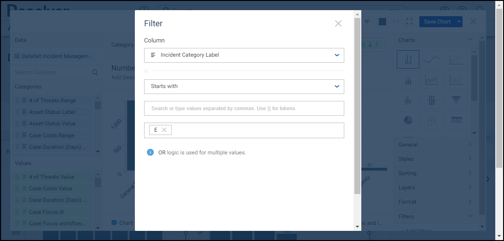504x241 pixels.
Task: Remove the E value tag
Action: (x=164, y=130)
